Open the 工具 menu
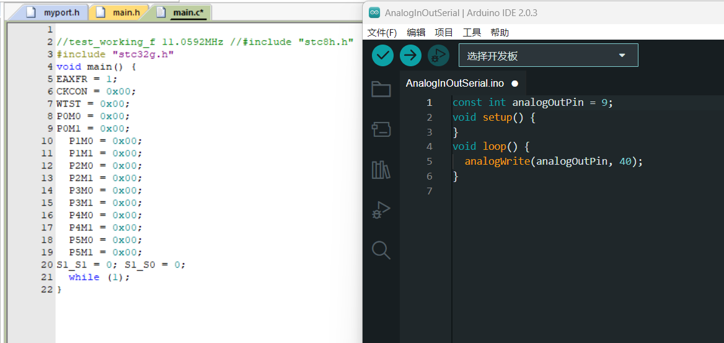Screen dimensions: 724x343 472,32
